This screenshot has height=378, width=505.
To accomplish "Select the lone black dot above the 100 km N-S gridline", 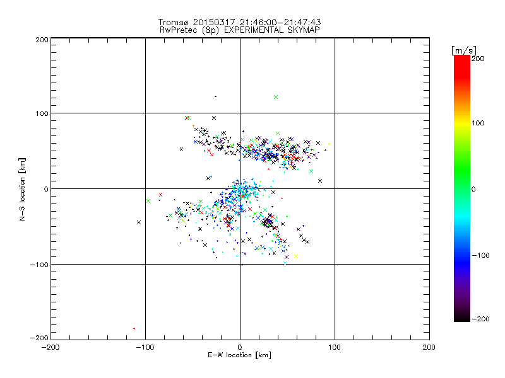I will [x=215, y=96].
